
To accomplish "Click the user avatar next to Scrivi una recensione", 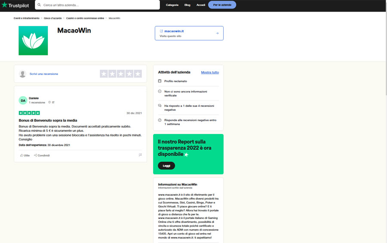I will [x=22, y=74].
